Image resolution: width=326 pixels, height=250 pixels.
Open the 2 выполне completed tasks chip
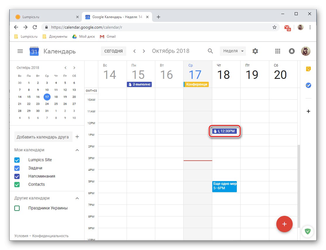[139, 84]
